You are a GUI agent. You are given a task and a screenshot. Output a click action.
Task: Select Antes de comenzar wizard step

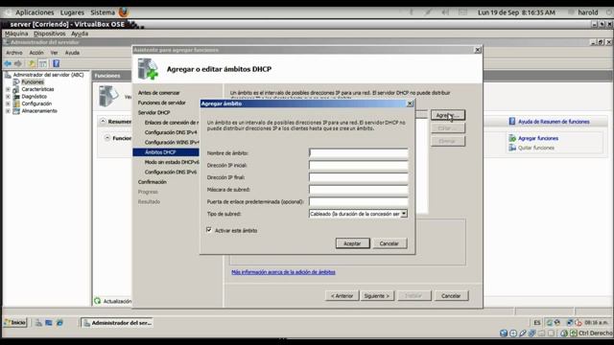158,93
